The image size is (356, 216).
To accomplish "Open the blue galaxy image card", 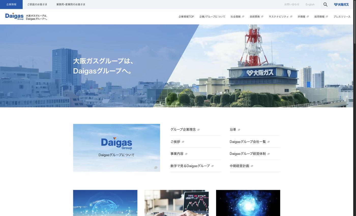I will (248, 203).
